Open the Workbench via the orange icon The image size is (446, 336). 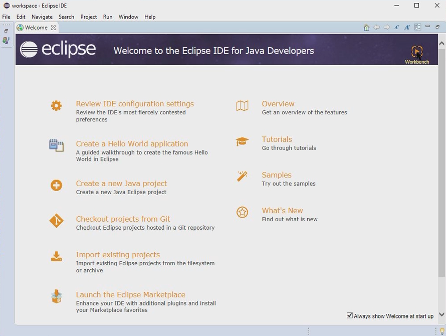pyautogui.click(x=417, y=52)
